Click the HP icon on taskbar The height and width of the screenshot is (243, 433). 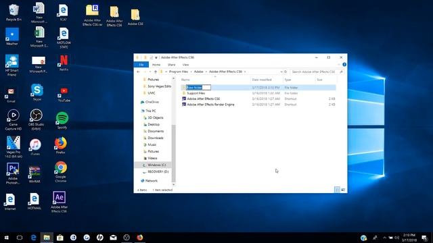pos(100,238)
